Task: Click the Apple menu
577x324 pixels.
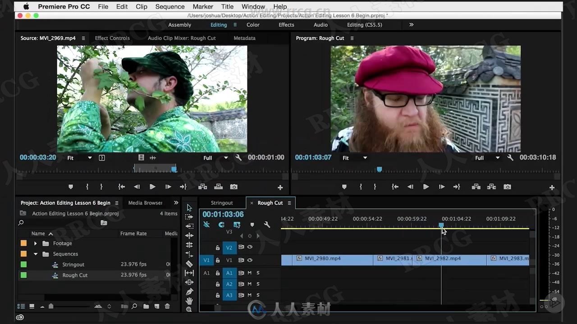Action: tap(26, 6)
